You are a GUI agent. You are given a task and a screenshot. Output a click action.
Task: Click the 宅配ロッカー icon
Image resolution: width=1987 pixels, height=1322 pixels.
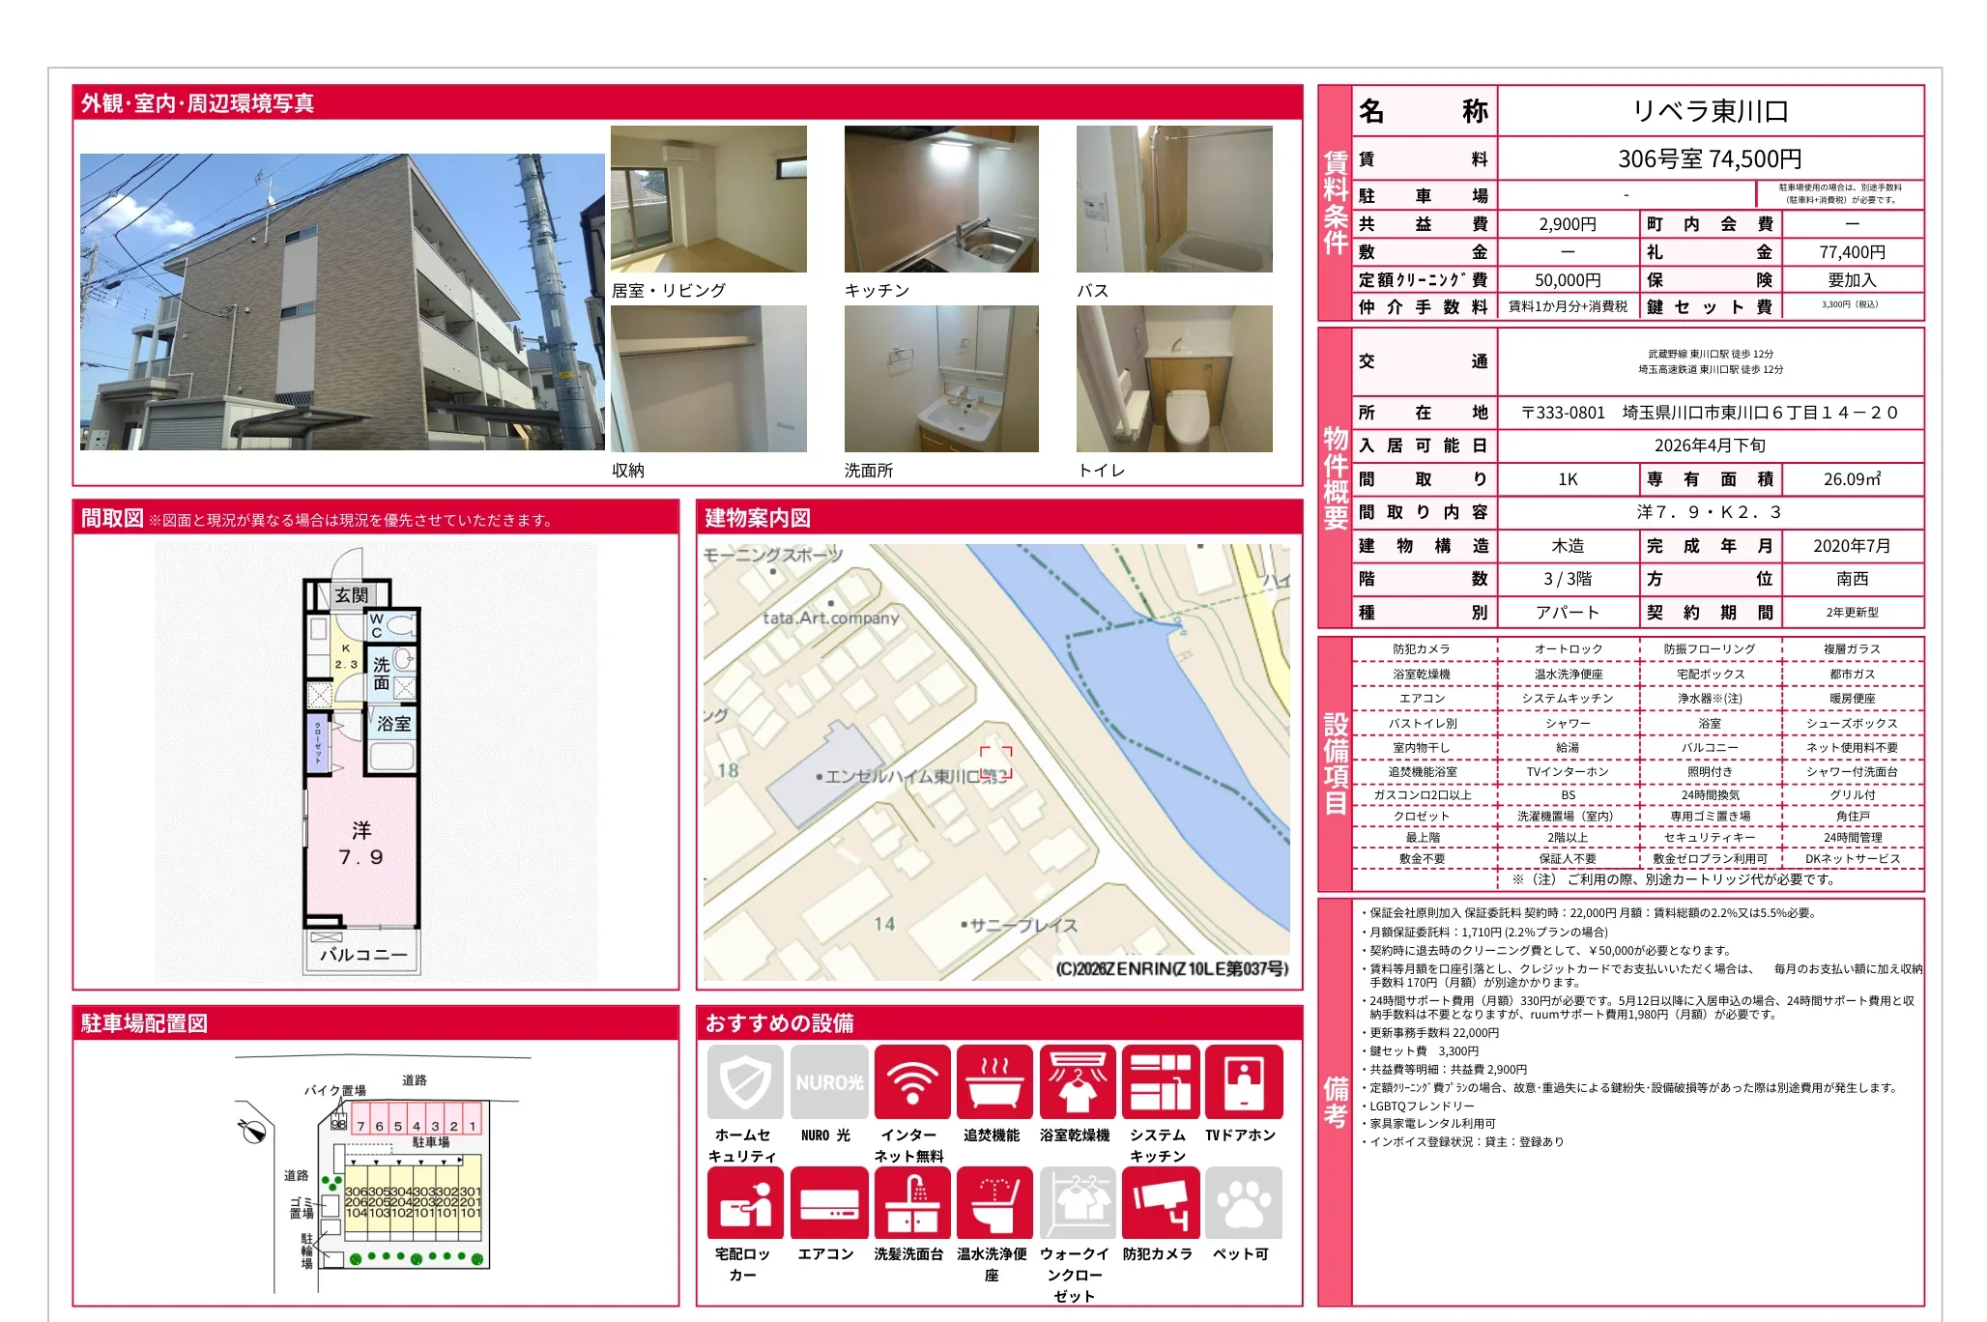[x=744, y=1202]
